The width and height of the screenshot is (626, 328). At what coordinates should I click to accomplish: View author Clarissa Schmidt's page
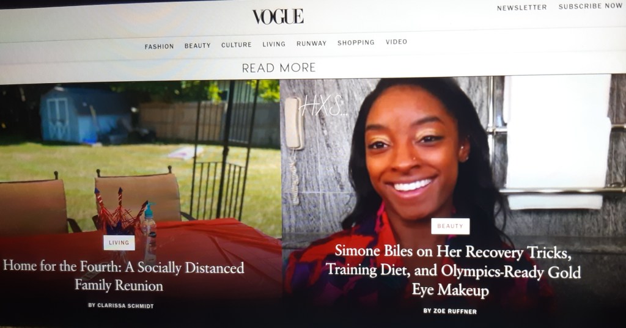[121, 305]
